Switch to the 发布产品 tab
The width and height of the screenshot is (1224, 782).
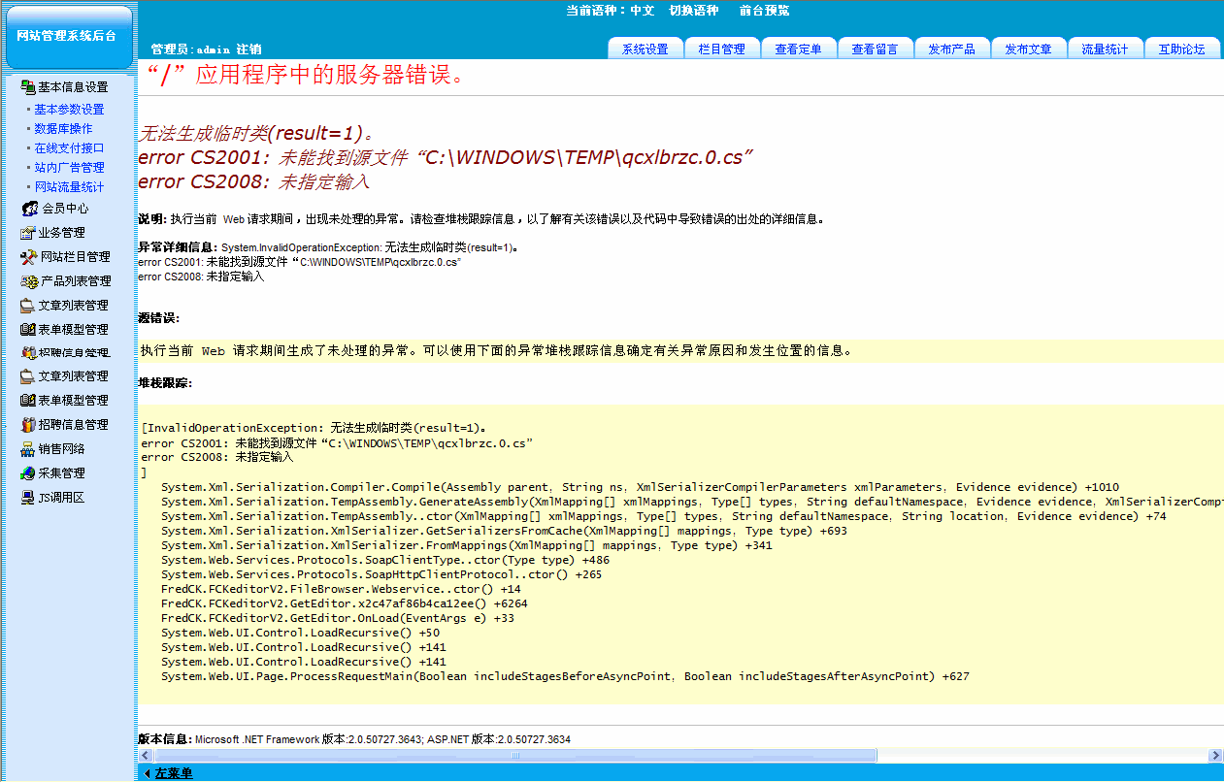click(x=951, y=49)
